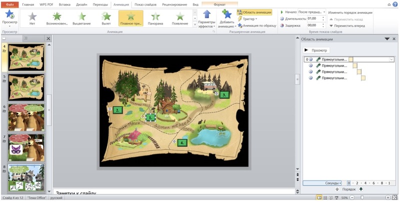Select slide 5 thumbnail

[26, 87]
